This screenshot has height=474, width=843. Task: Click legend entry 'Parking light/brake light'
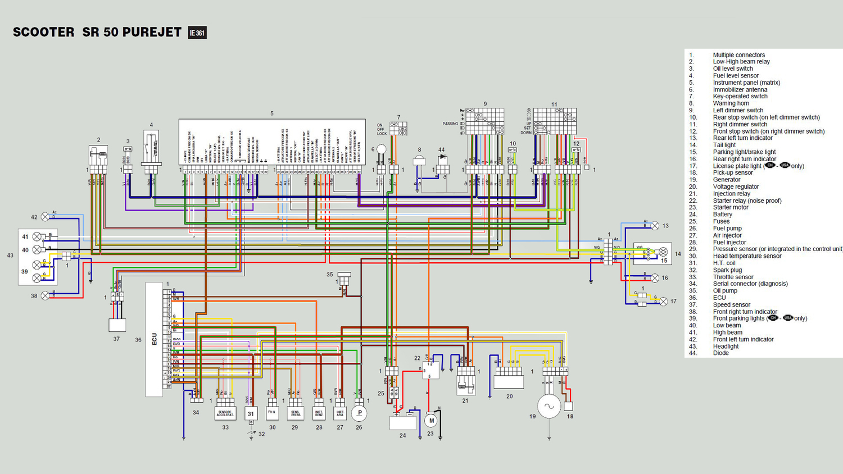[744, 152]
